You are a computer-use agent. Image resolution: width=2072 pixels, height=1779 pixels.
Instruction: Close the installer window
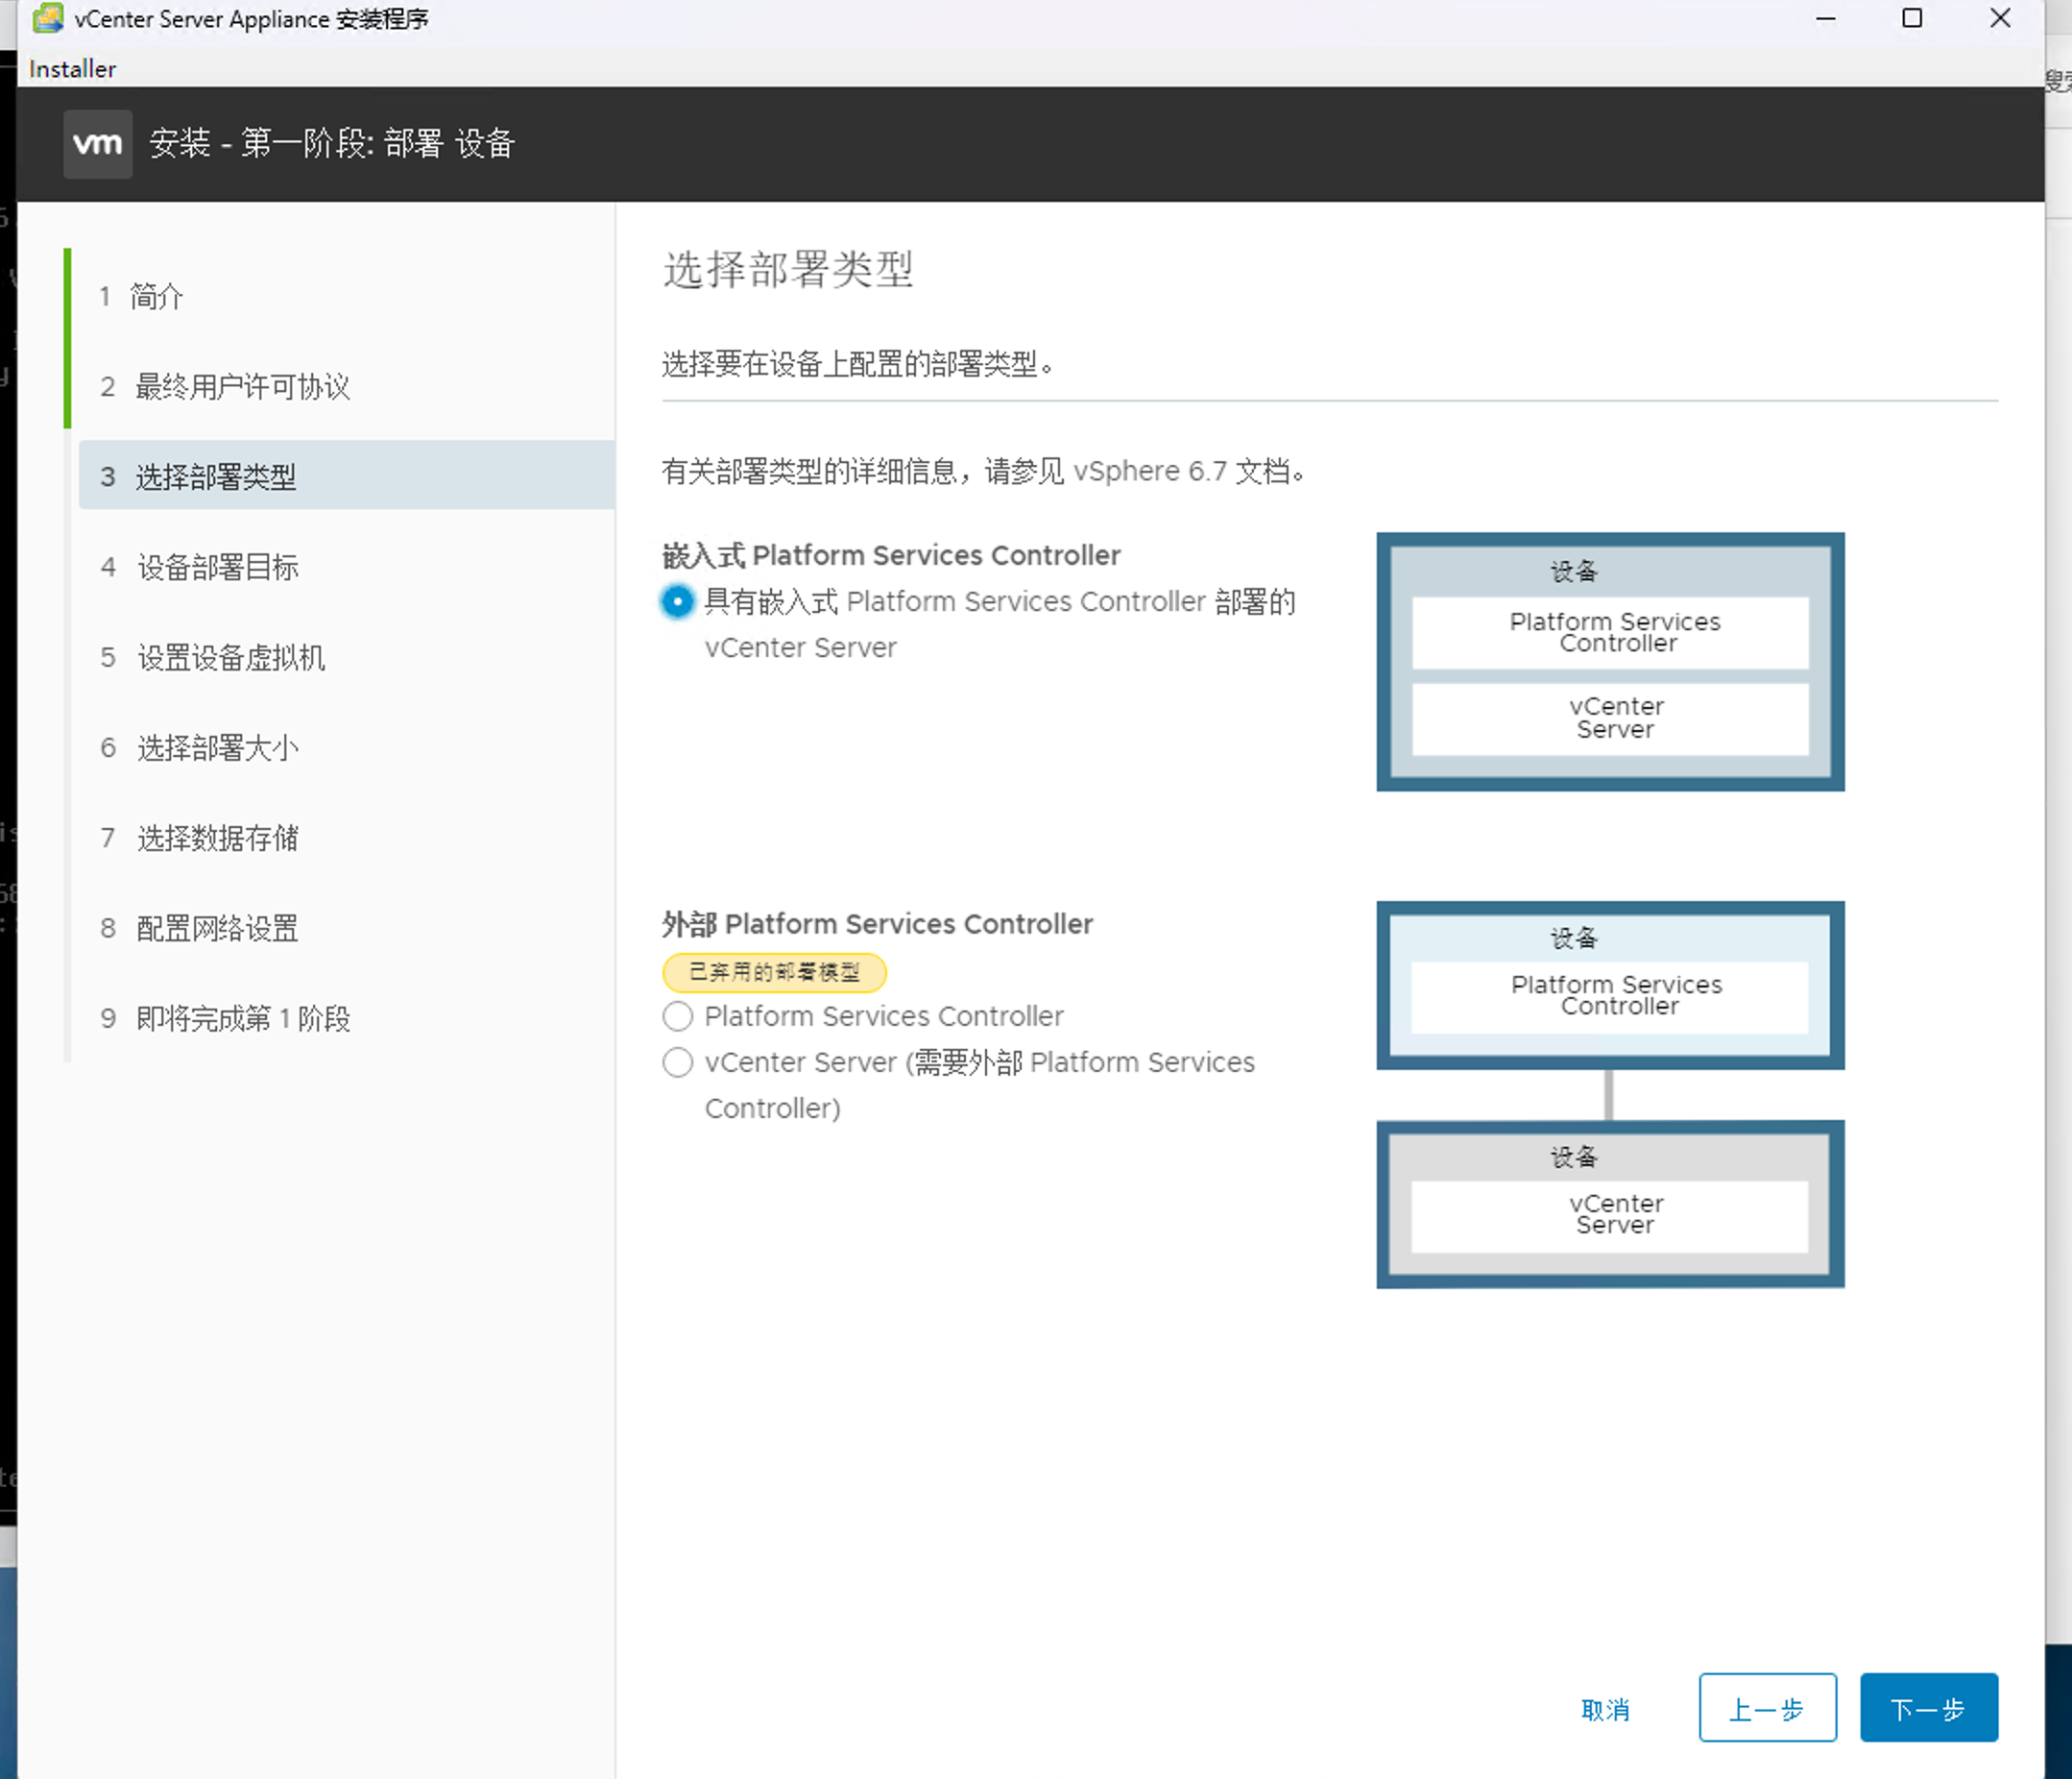(1999, 18)
